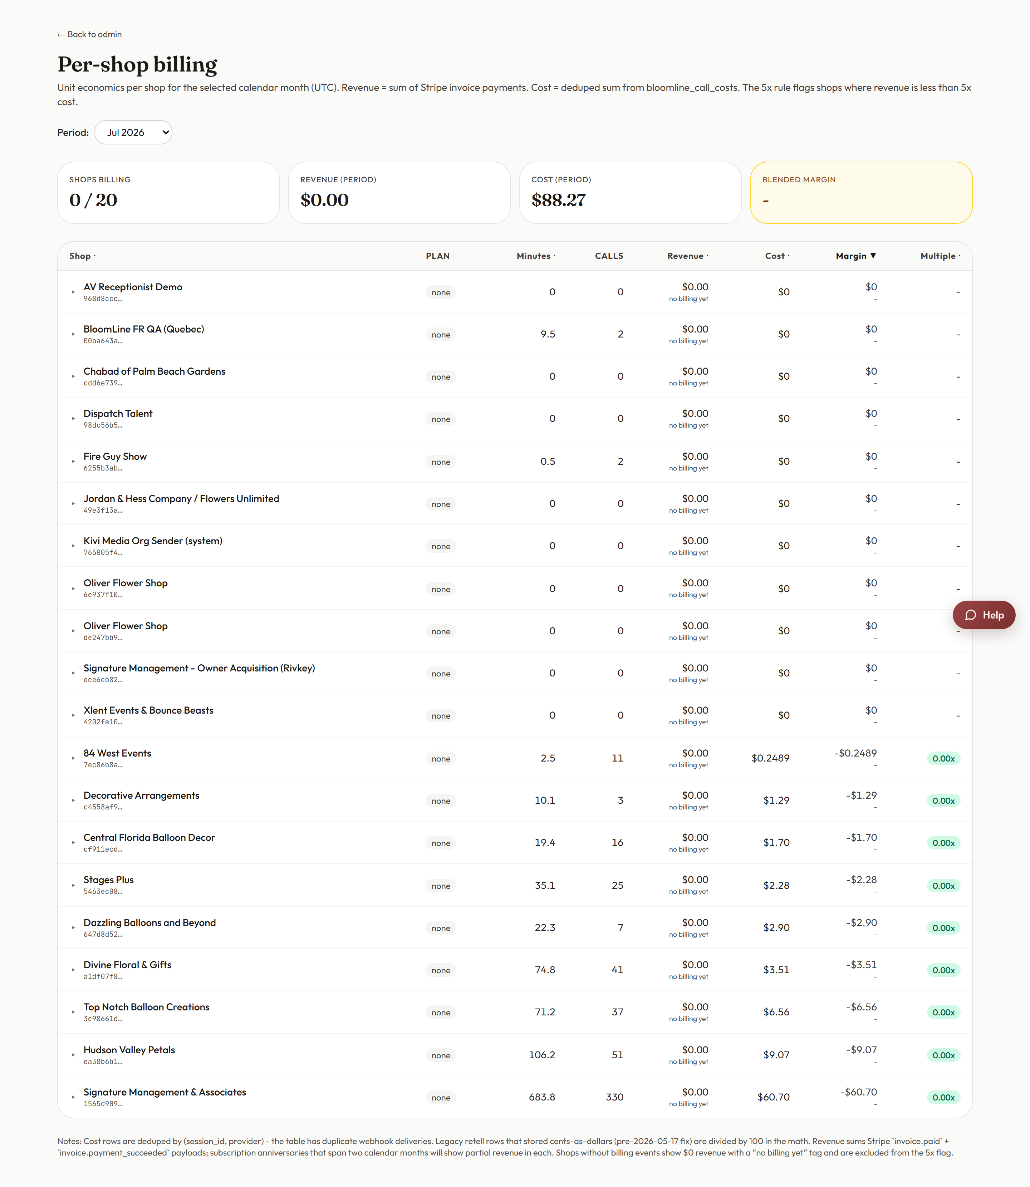Expand the Stages Plus row
The width and height of the screenshot is (1030, 1187).
73,885
